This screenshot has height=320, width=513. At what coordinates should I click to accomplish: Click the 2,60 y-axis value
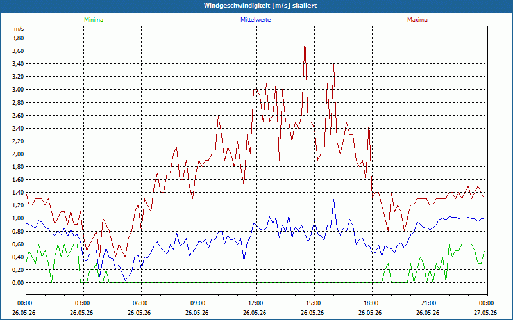click(18, 115)
